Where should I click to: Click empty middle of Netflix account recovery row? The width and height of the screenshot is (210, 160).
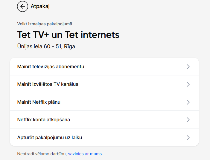pyautogui.click(x=127, y=120)
